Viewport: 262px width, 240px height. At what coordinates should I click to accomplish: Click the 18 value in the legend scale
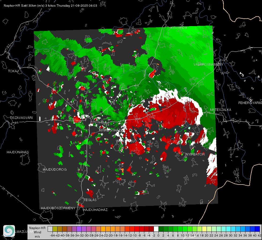pyautogui.click(x=202, y=235)
